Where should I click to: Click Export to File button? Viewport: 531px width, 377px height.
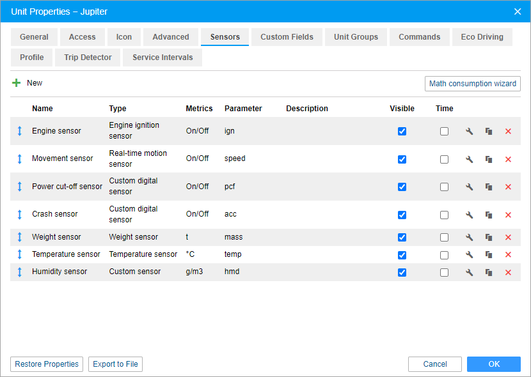click(115, 364)
